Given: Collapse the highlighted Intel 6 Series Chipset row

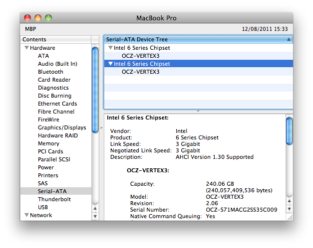Looking at the screenshot, I should (110, 64).
